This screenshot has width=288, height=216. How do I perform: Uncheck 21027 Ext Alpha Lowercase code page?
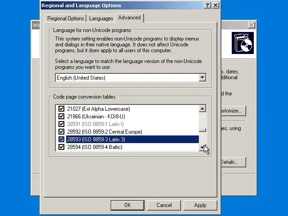61,109
